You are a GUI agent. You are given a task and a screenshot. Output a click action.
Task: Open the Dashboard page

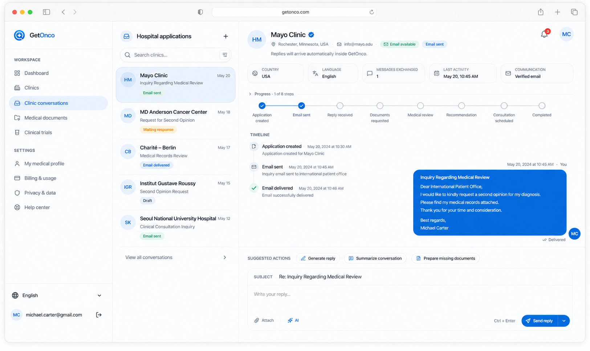[x=58, y=73]
